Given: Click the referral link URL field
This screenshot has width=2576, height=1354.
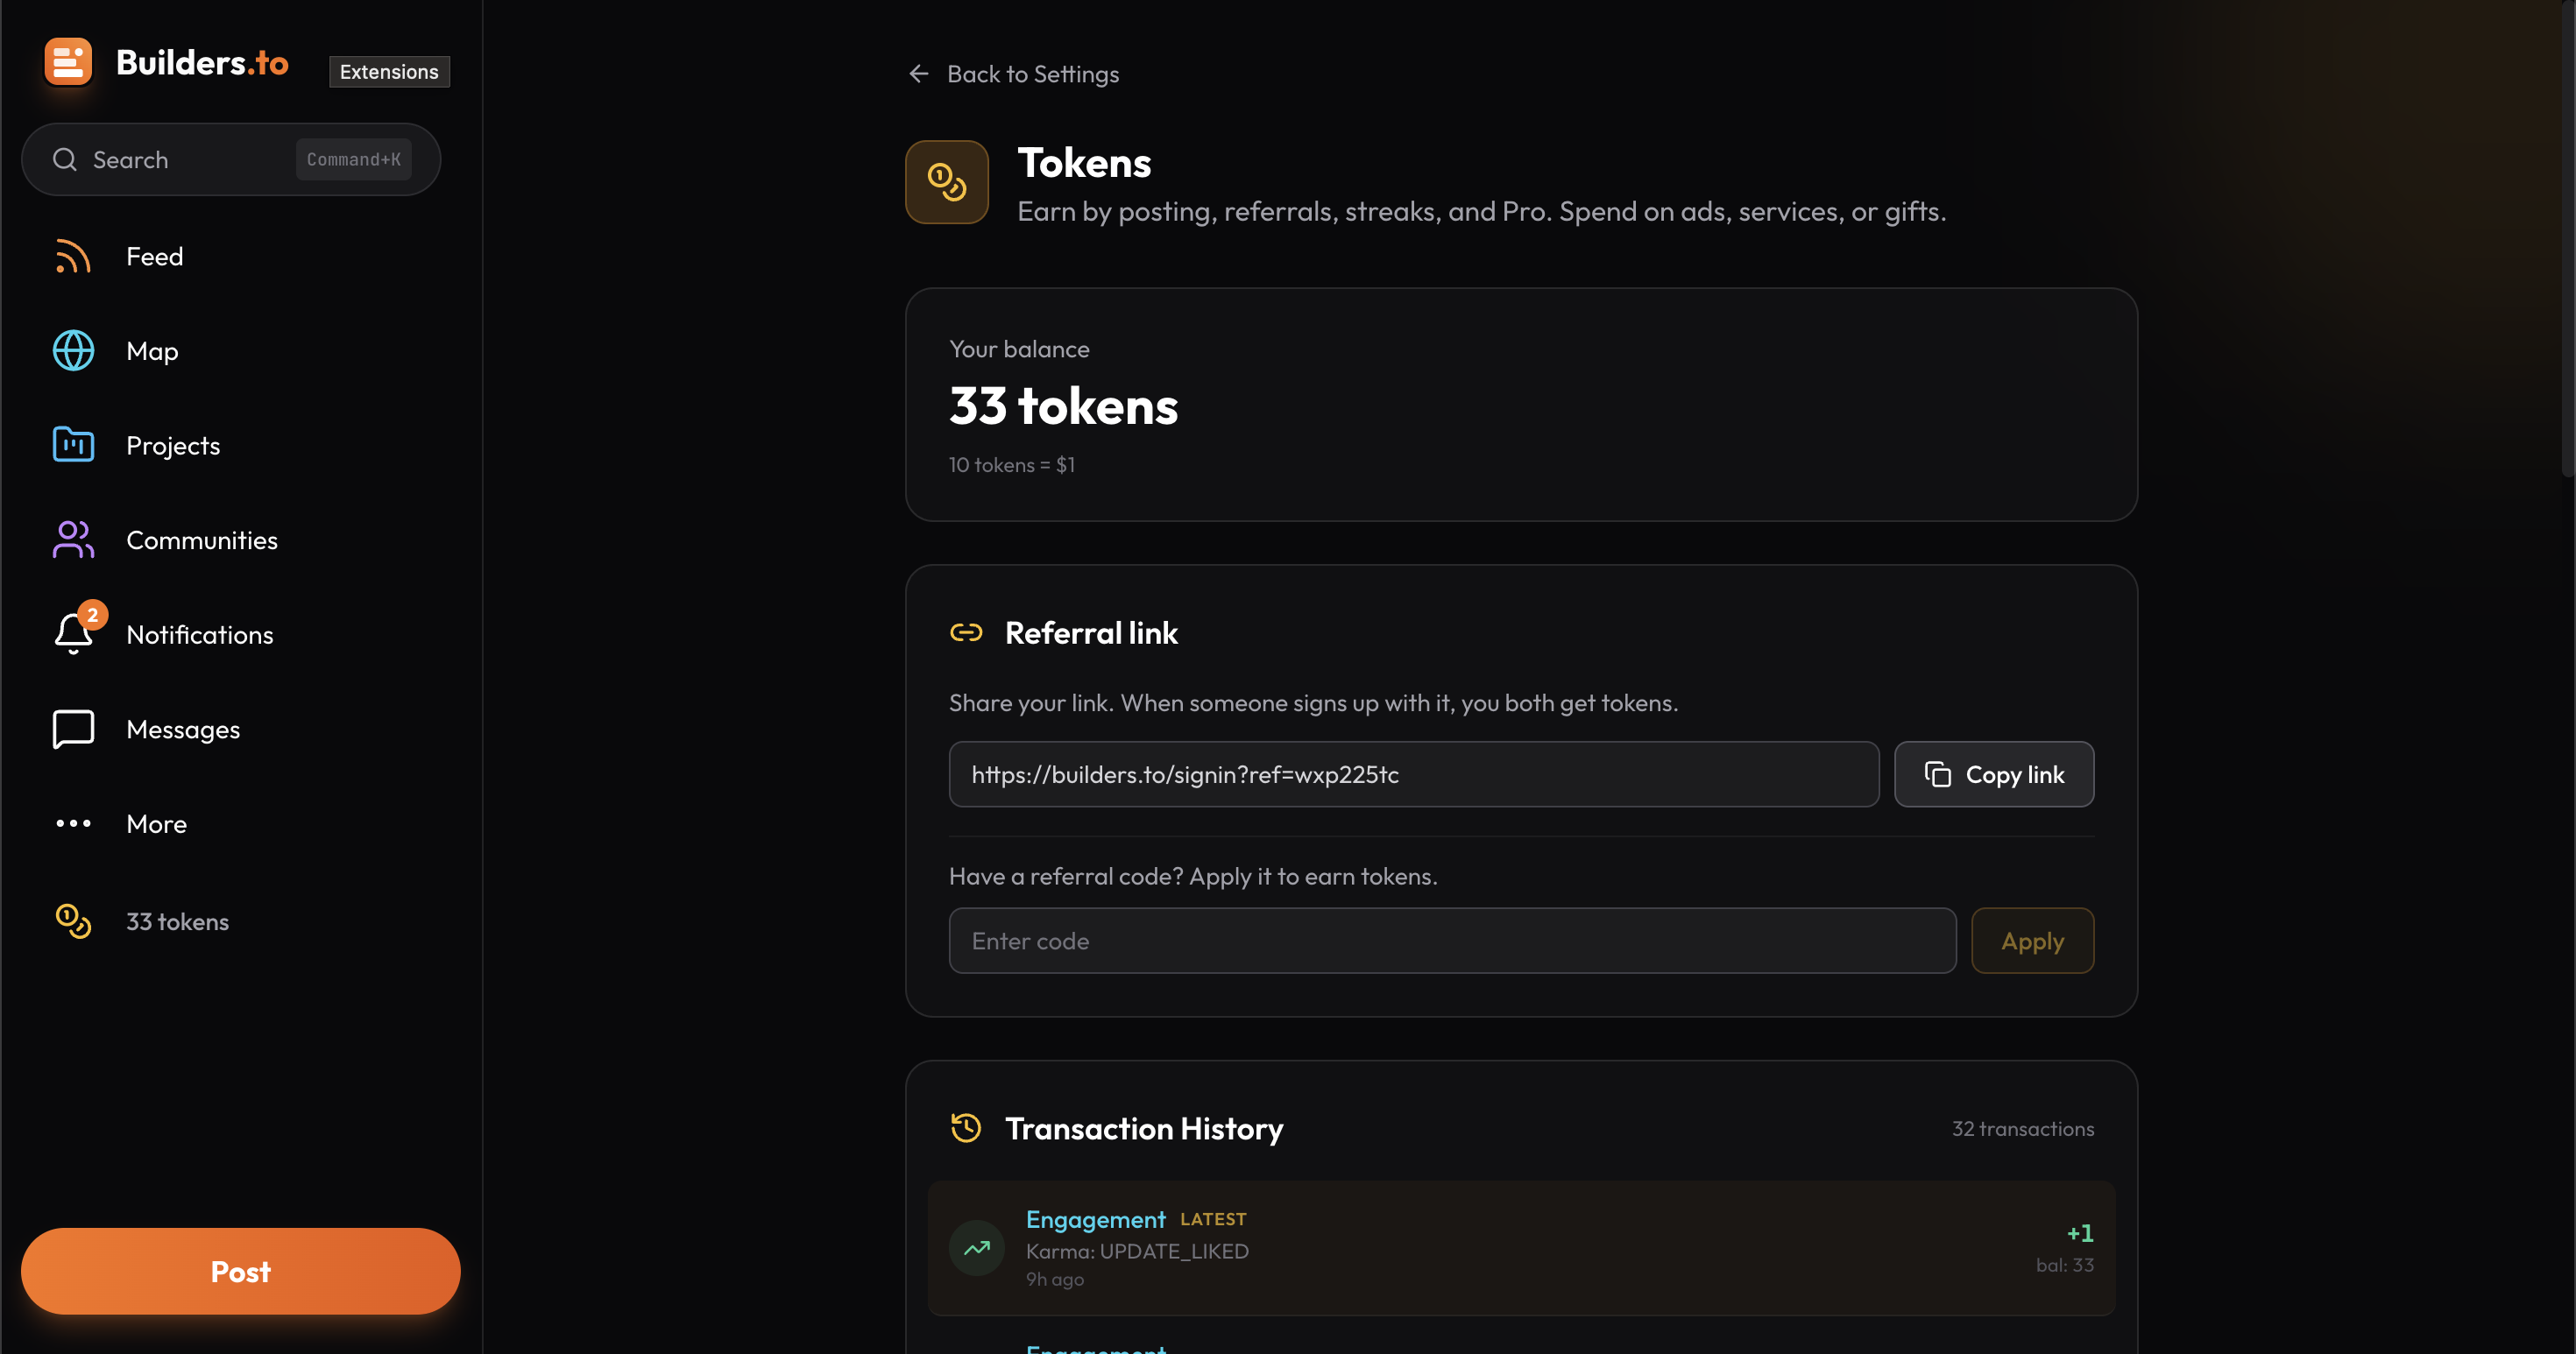Looking at the screenshot, I should 1413,774.
